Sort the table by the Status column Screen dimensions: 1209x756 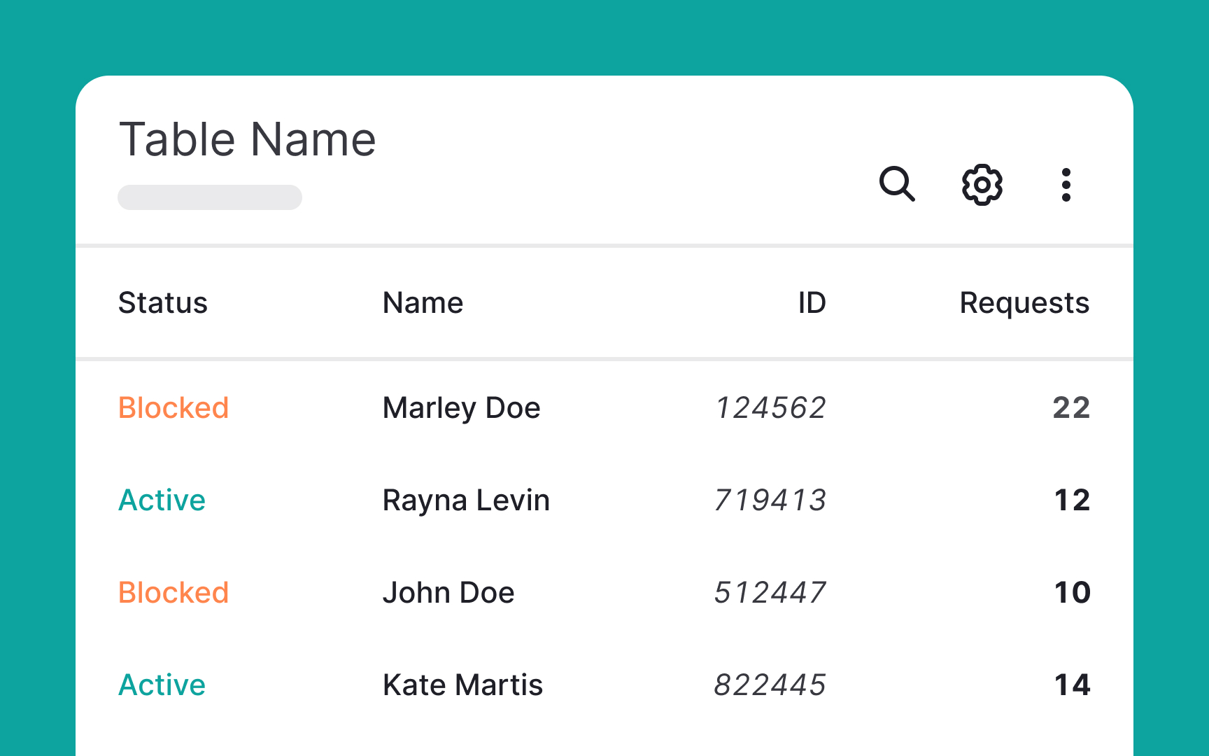pos(162,302)
